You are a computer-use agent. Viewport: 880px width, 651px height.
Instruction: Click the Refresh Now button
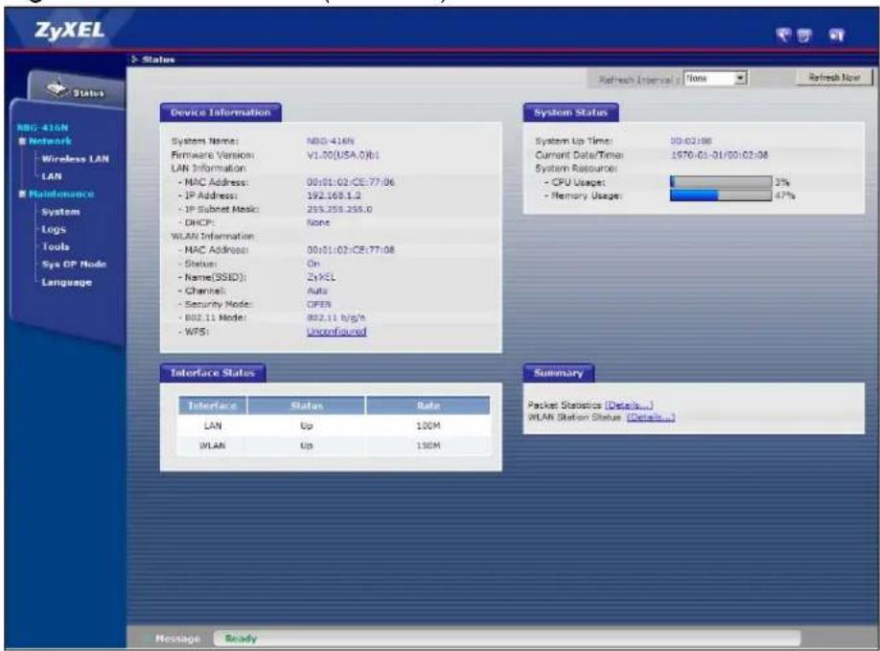pos(834,78)
